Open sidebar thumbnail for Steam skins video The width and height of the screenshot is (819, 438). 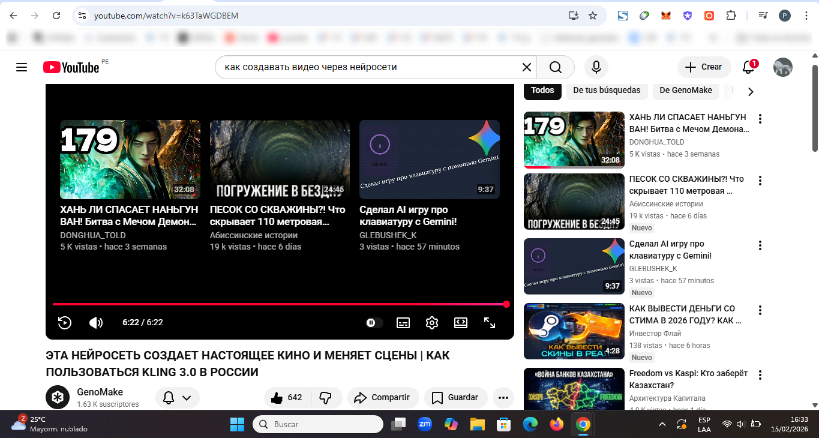pyautogui.click(x=574, y=331)
